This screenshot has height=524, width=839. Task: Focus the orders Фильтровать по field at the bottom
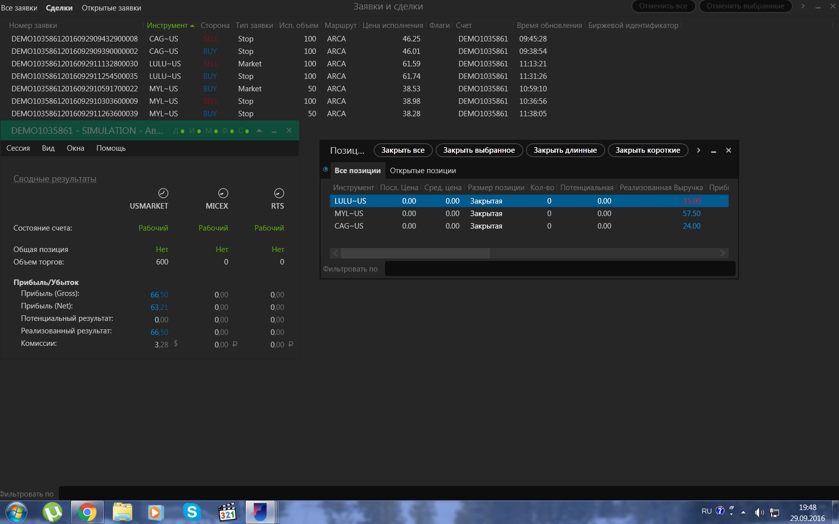(x=448, y=494)
